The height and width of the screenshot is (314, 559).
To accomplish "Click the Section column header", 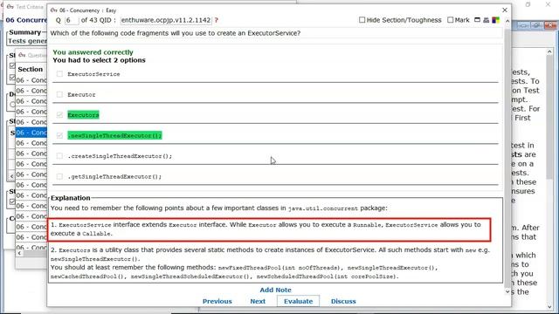I will [x=31, y=69].
